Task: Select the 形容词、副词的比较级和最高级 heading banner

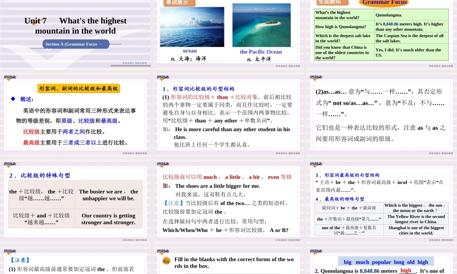Action: coord(78,88)
